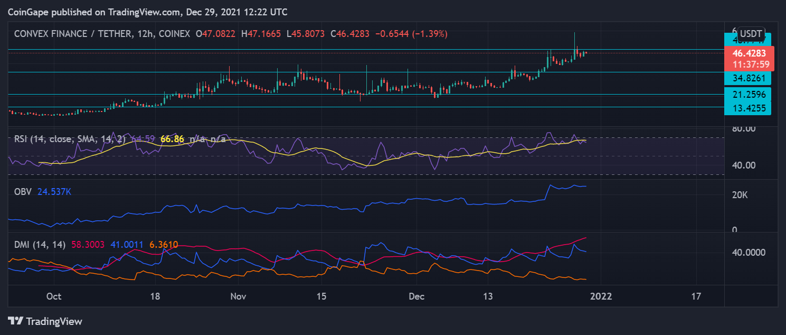Click the USDT currency label
Viewport: 786px width, 335px height.
point(750,33)
